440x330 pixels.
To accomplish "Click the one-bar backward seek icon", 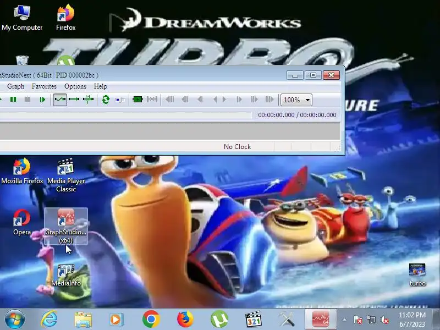I will (200, 100).
